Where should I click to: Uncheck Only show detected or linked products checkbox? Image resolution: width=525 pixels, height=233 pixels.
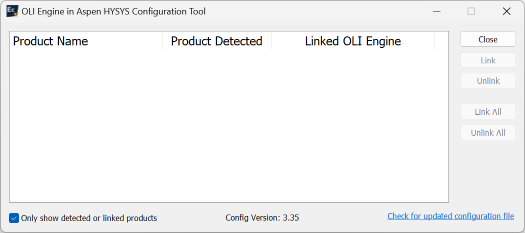14,218
